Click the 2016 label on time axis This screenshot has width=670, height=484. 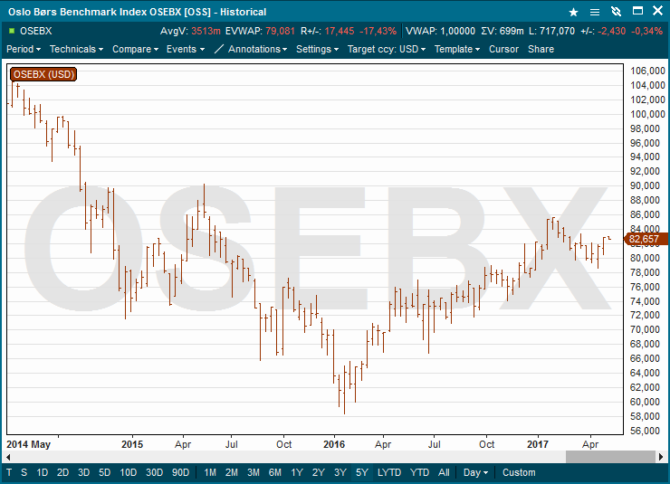pyautogui.click(x=334, y=444)
